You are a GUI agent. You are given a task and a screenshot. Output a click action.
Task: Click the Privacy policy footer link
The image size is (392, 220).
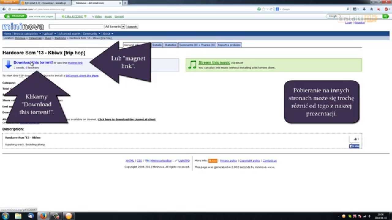228,161
